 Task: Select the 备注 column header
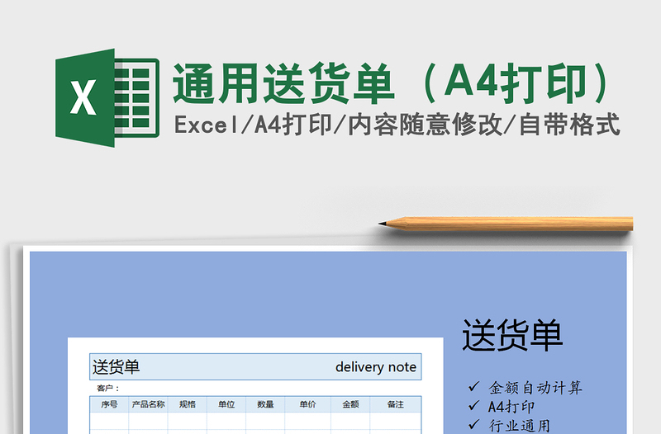click(x=396, y=404)
